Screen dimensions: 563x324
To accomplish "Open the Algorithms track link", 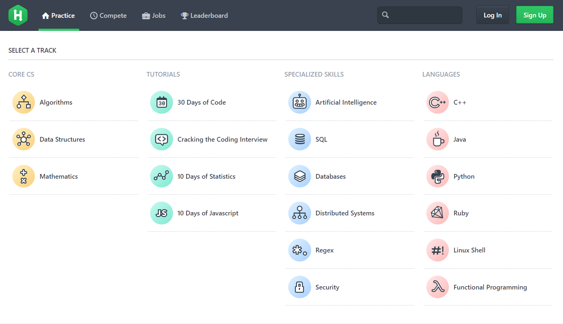I will (56, 102).
